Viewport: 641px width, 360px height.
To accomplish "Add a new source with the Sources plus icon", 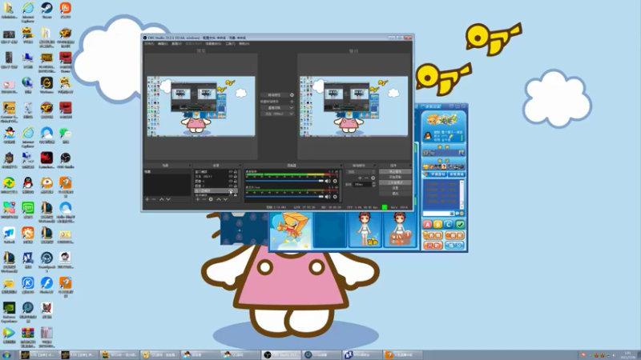I will pyautogui.click(x=197, y=199).
